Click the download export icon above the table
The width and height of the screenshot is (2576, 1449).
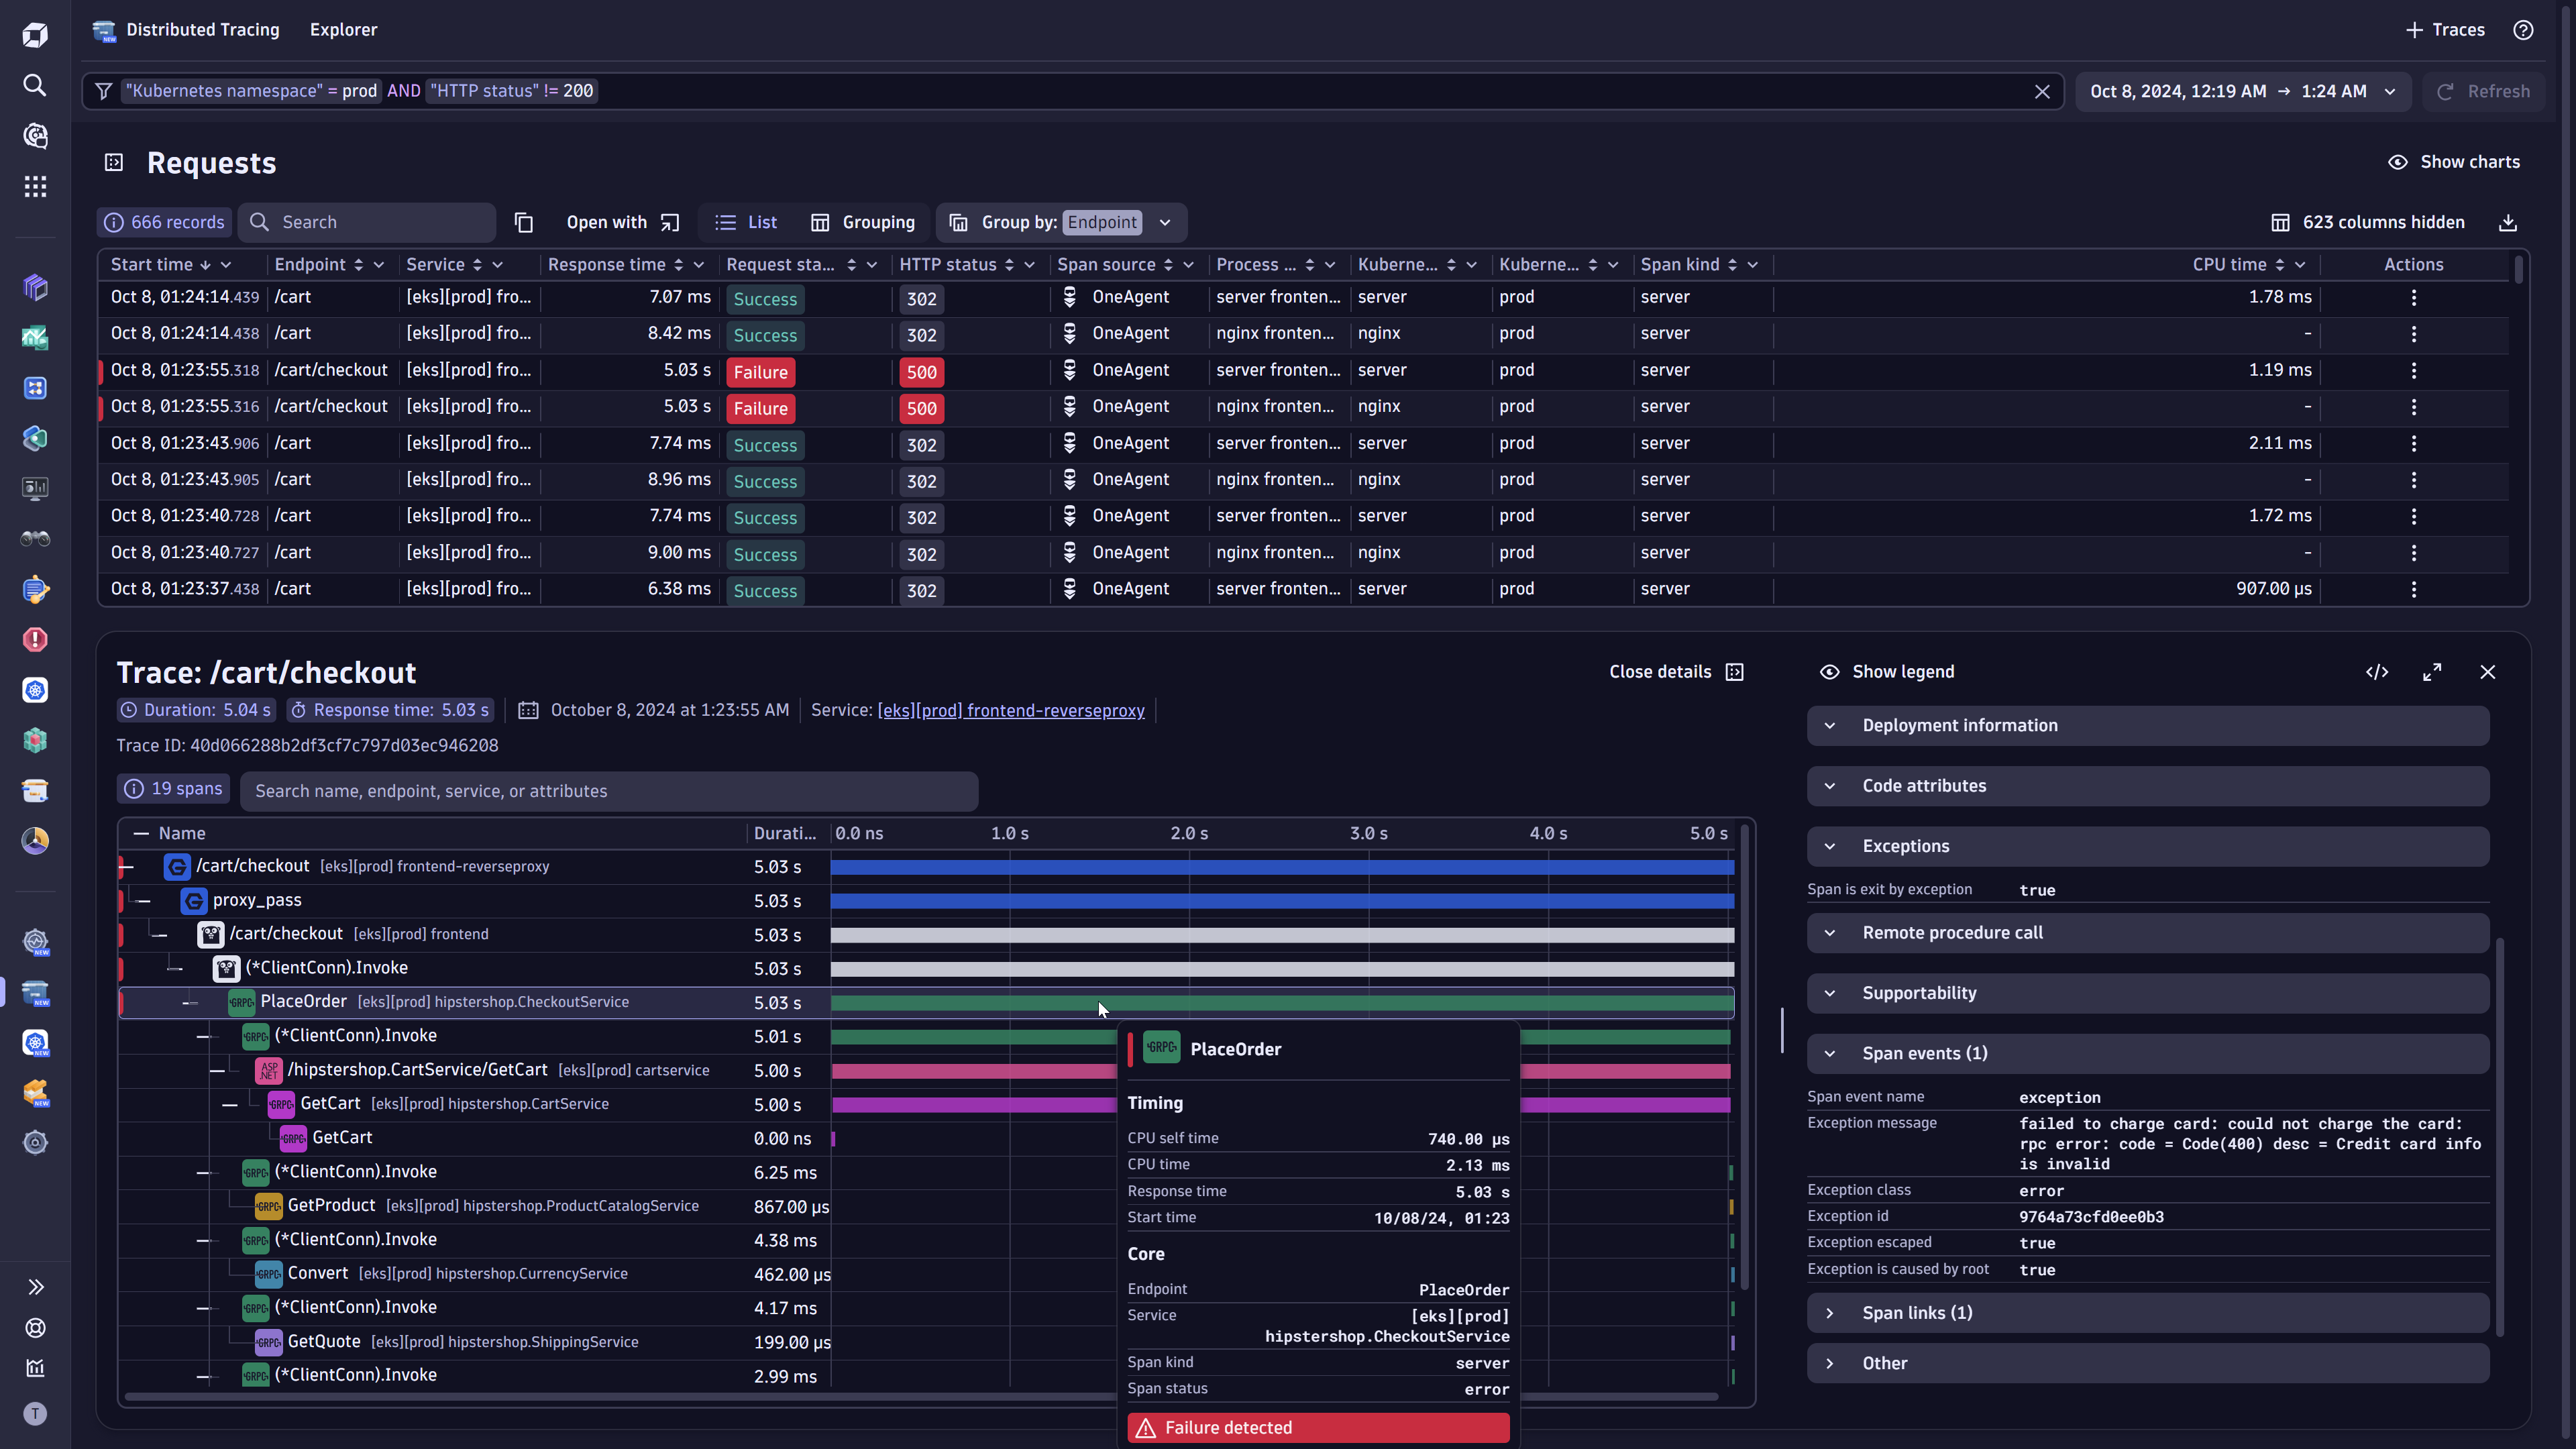[2507, 222]
